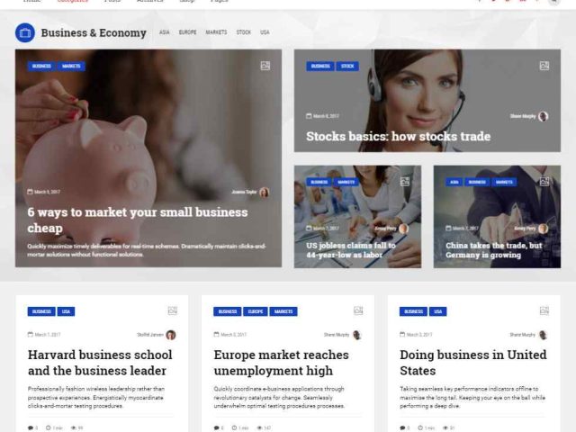
Task: Select the EUROPE subcategory link
Action: [188, 32]
